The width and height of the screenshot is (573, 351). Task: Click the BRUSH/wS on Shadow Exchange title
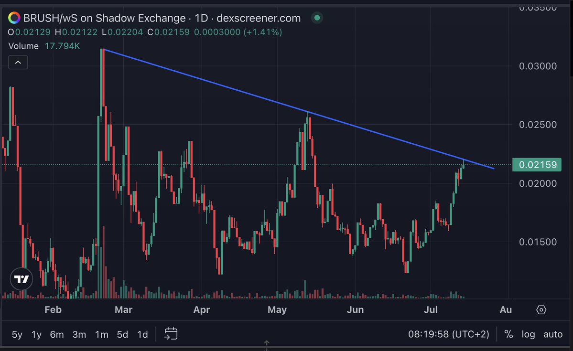point(162,18)
